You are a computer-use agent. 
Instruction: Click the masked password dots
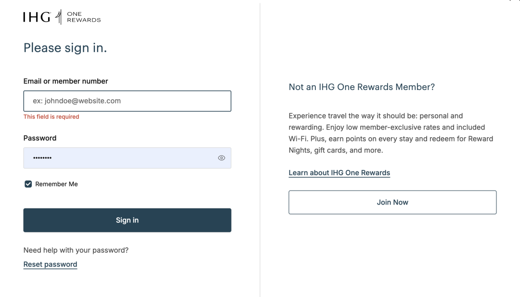coord(42,158)
